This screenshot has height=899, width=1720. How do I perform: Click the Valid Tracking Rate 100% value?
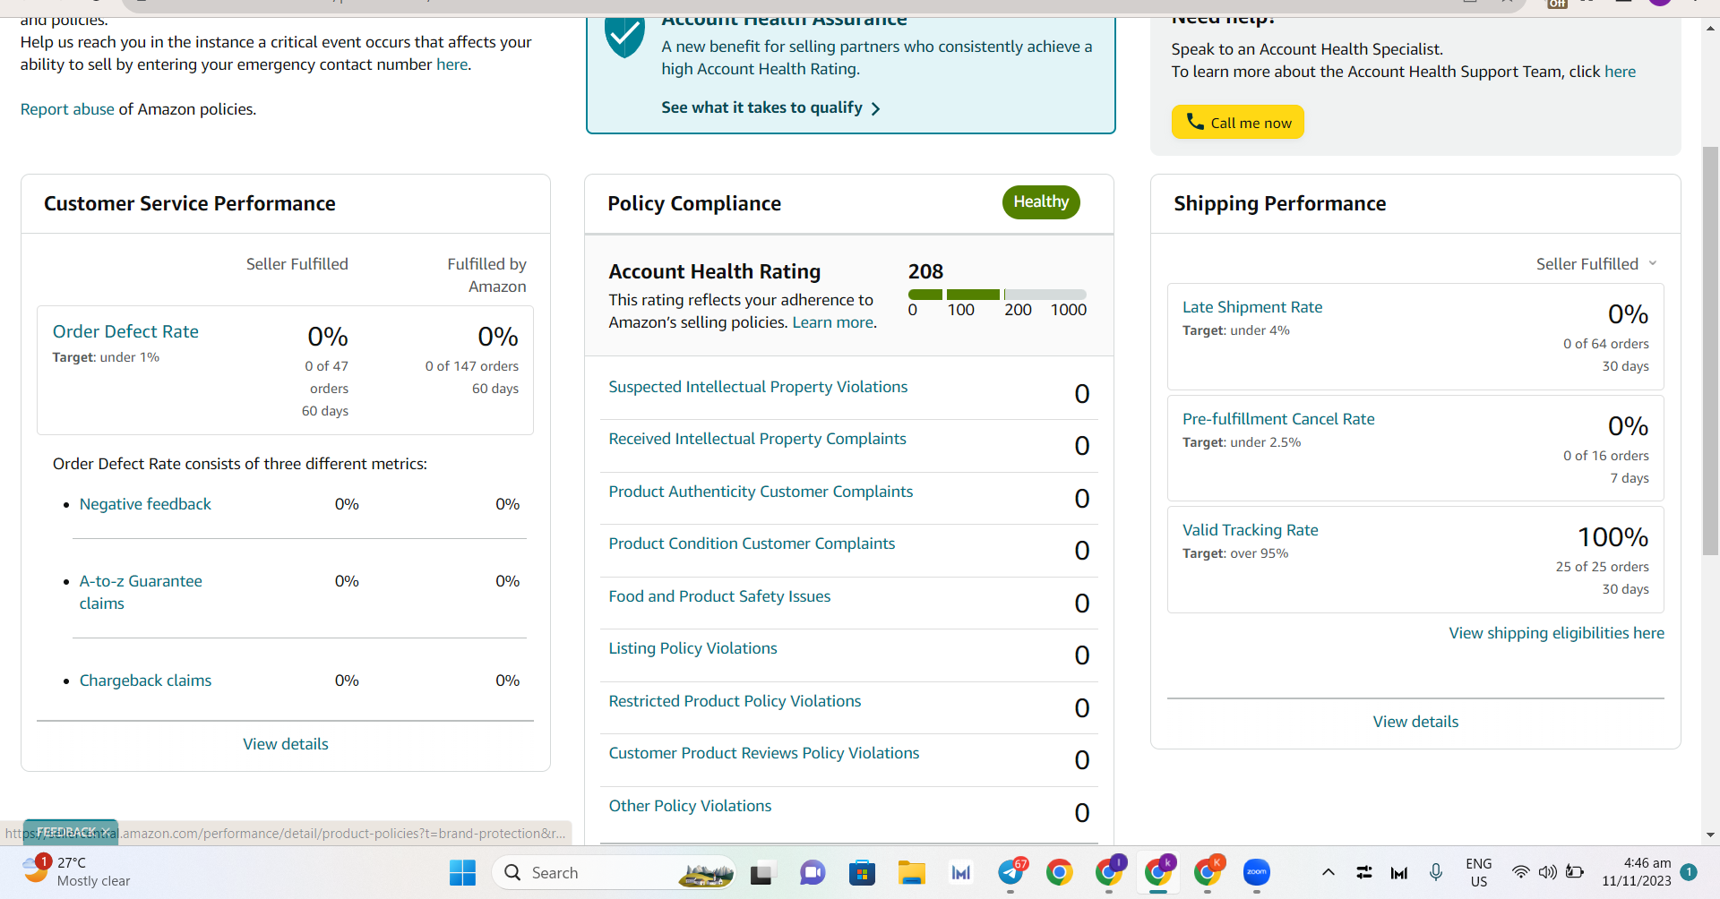coord(1612,537)
